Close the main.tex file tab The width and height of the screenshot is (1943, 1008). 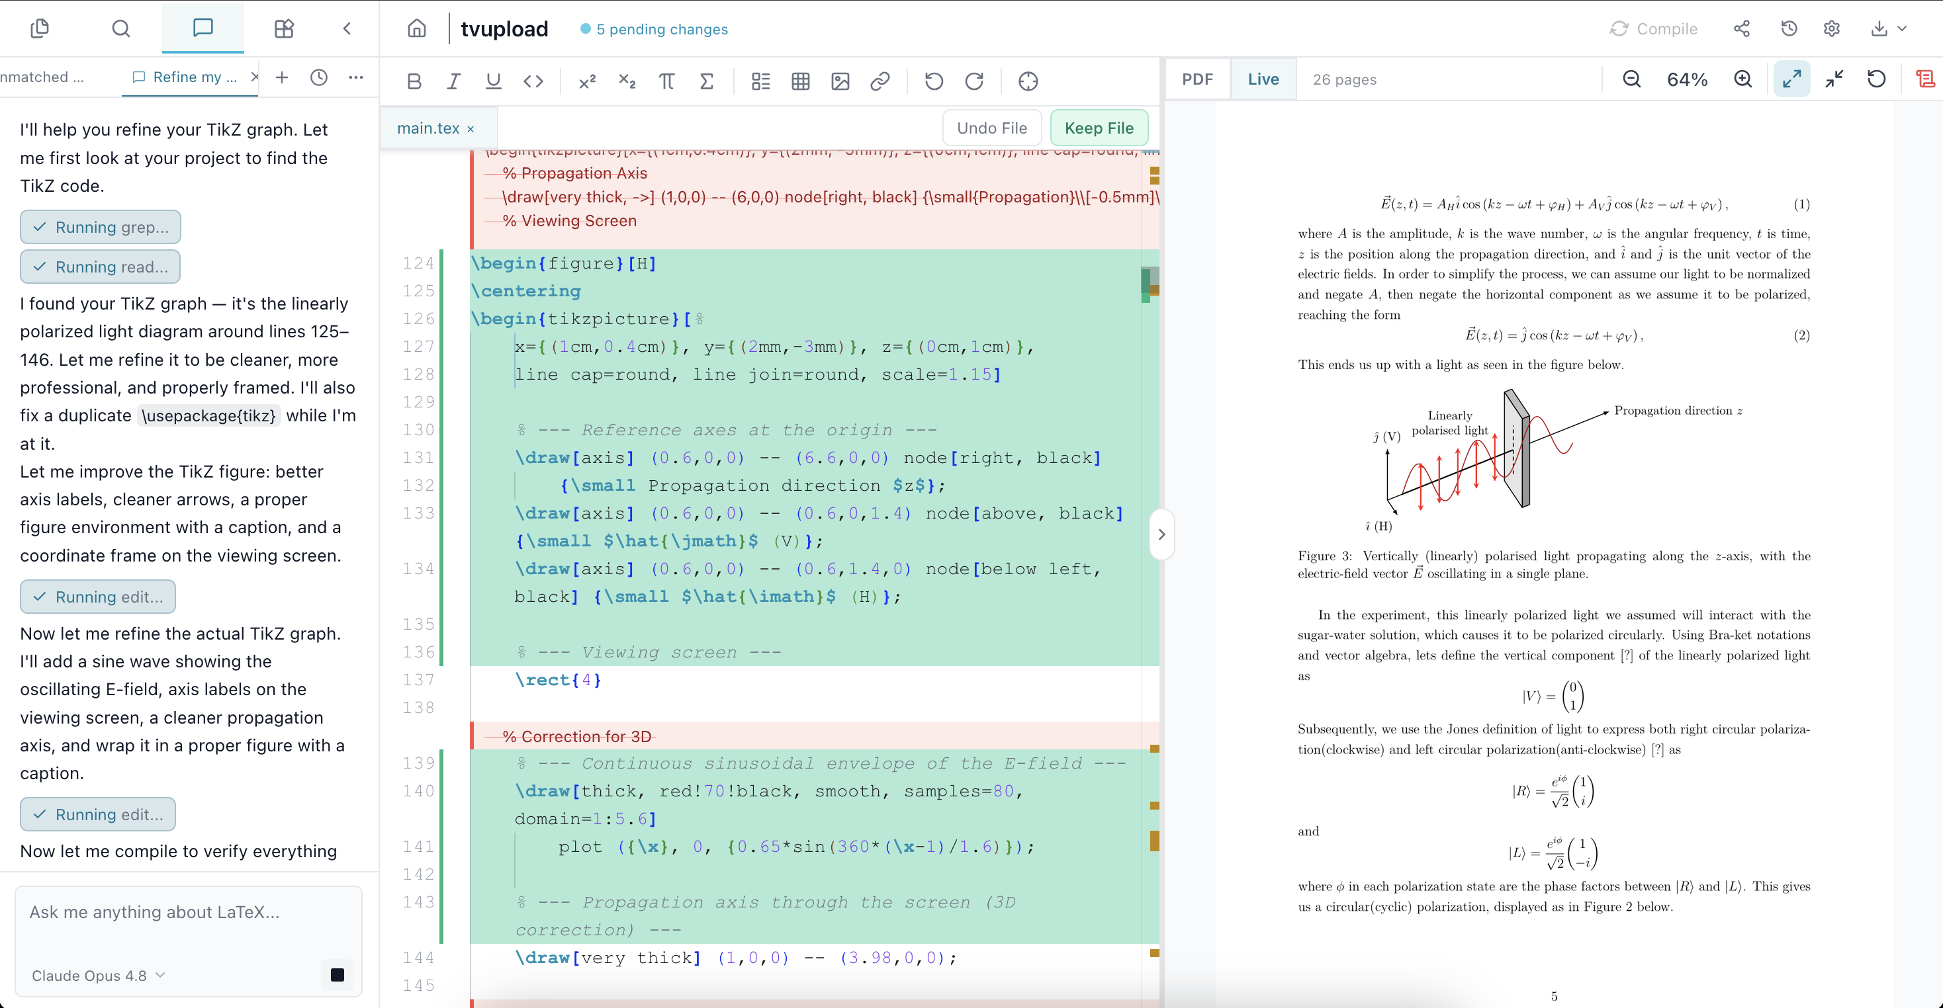tap(471, 129)
